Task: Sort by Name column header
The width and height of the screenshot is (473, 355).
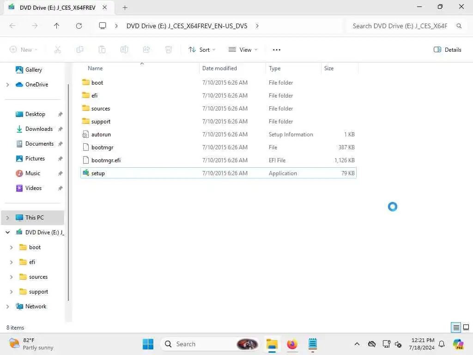Action: (95, 68)
